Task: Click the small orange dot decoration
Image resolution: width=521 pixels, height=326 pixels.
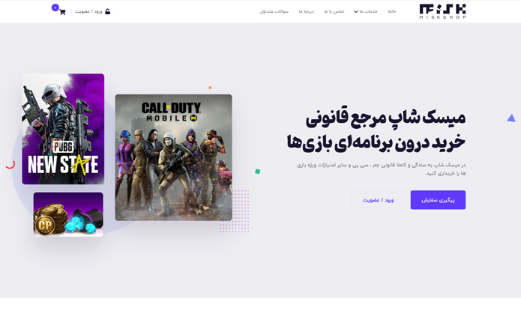Action: 210,88
